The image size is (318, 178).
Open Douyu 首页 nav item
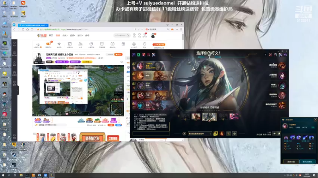pos(51,36)
